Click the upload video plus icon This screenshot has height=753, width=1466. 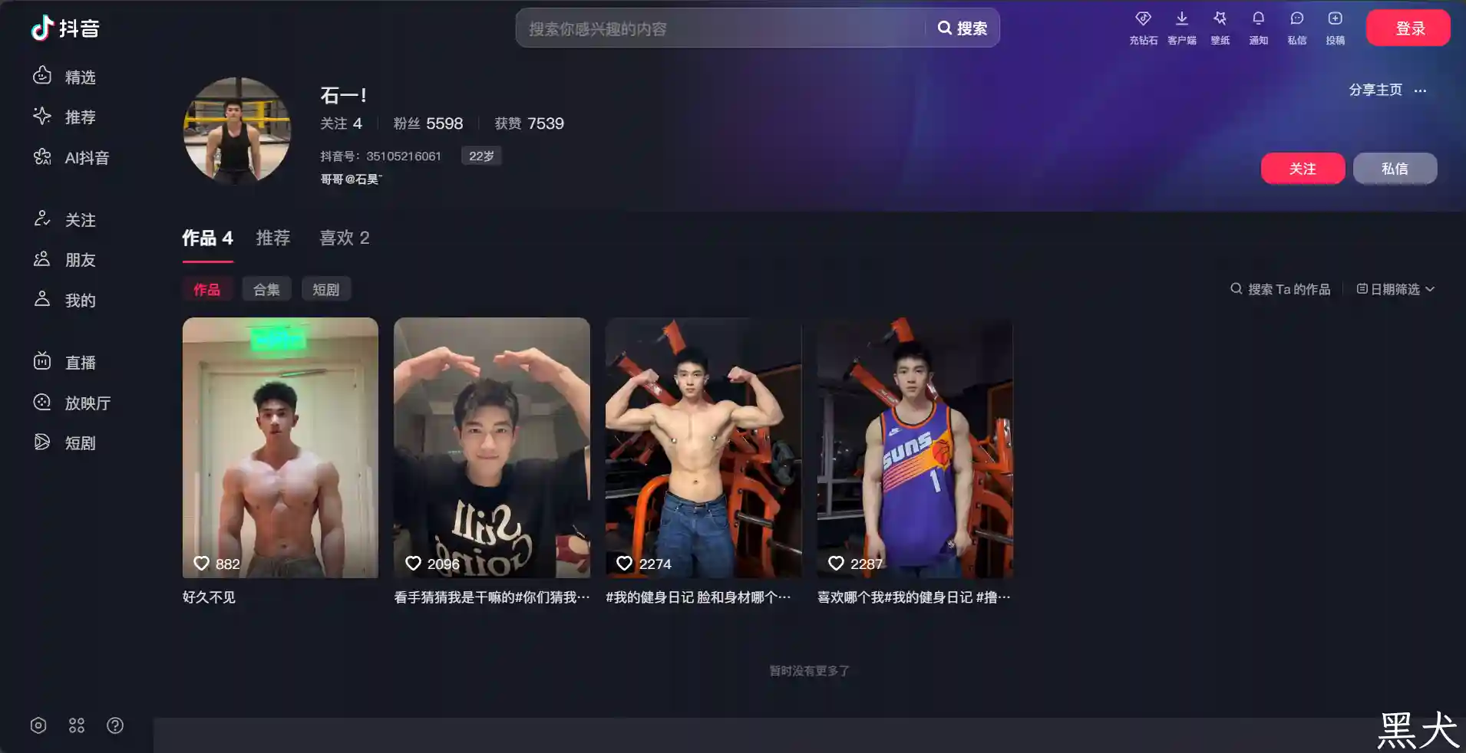[x=1335, y=20]
